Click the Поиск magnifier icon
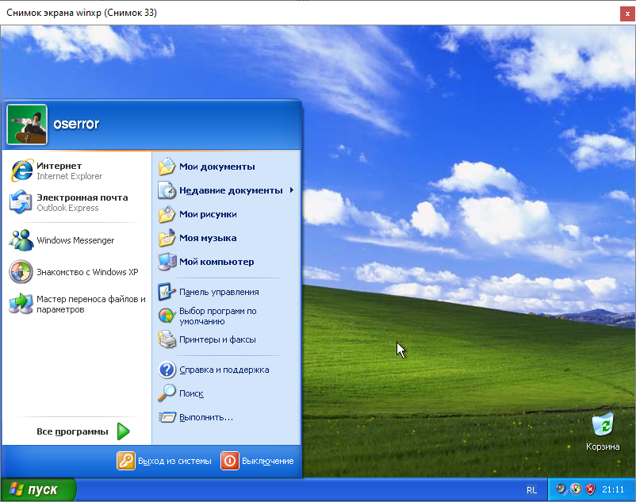 (167, 393)
